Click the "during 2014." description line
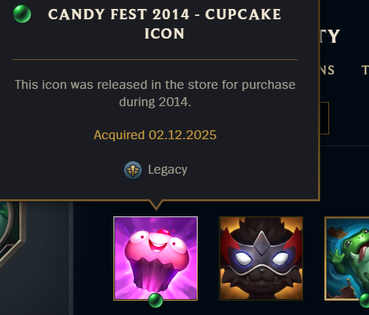This screenshot has height=315, width=369. [x=155, y=102]
